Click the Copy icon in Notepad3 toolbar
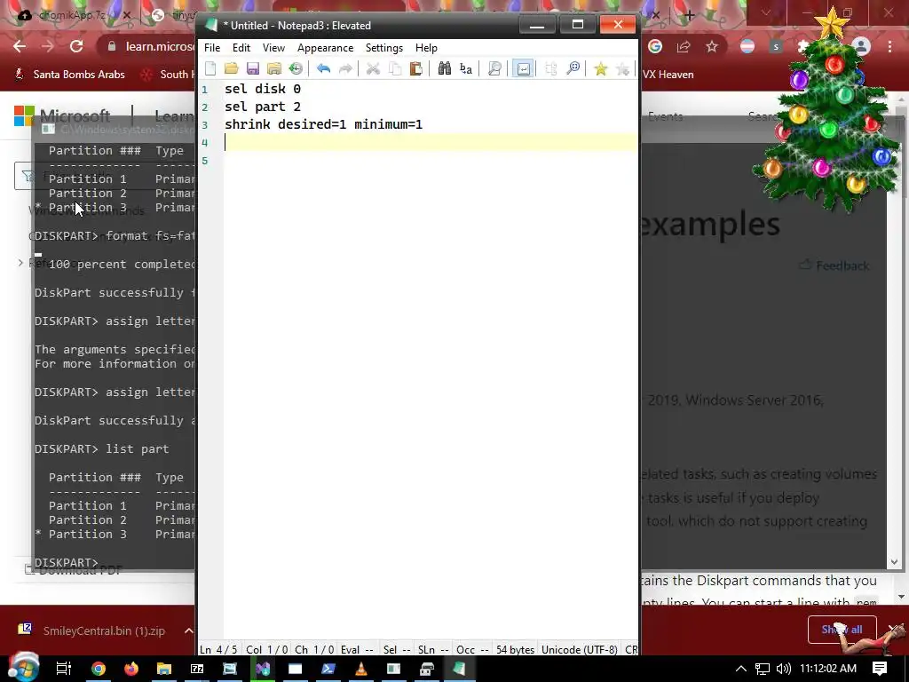This screenshot has width=909, height=682. [x=395, y=69]
